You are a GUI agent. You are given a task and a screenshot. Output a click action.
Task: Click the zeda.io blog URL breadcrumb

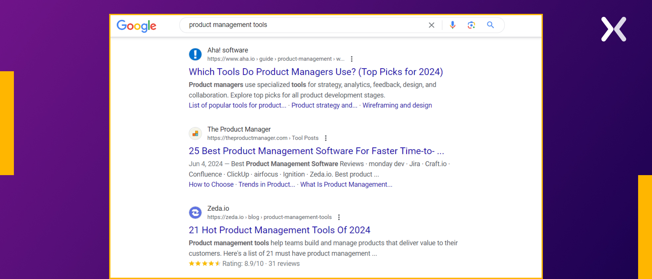click(270, 217)
